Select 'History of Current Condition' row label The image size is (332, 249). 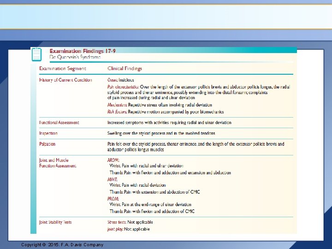point(65,80)
